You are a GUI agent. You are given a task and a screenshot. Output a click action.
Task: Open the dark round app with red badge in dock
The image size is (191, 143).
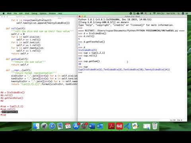[84, 126]
